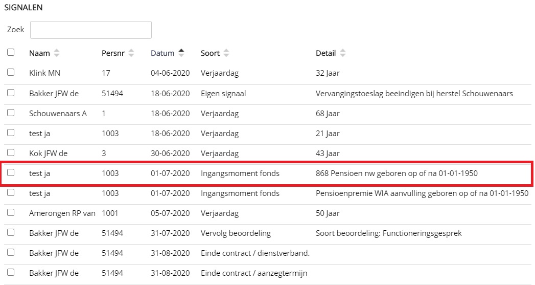Check the box for Klink MN
Screen dimensions: 535x285
11,73
